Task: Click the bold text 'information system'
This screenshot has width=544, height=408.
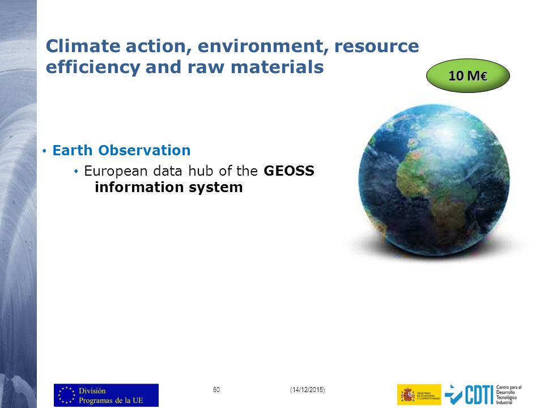Action: pos(169,188)
